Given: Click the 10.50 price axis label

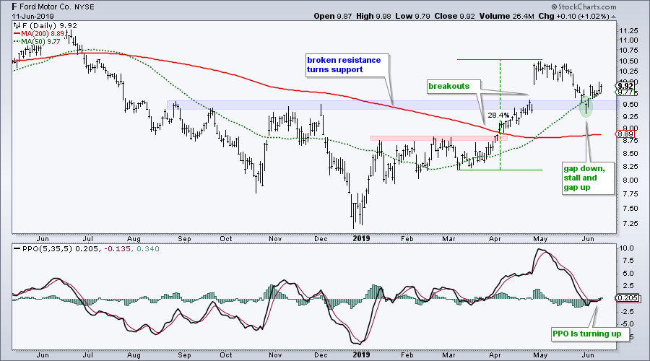Looking at the screenshot, I should pos(628,61).
